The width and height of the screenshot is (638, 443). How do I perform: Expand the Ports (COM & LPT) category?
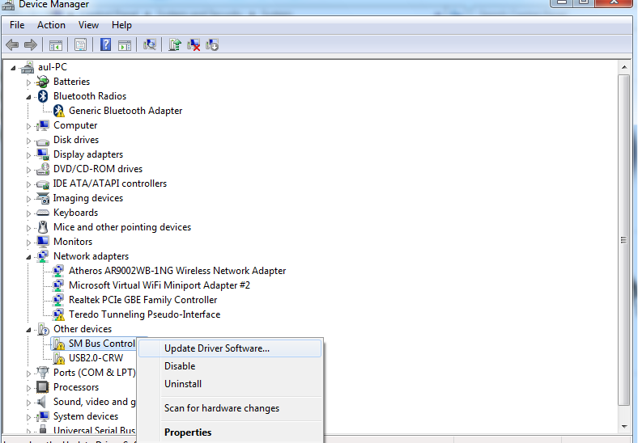(x=28, y=373)
